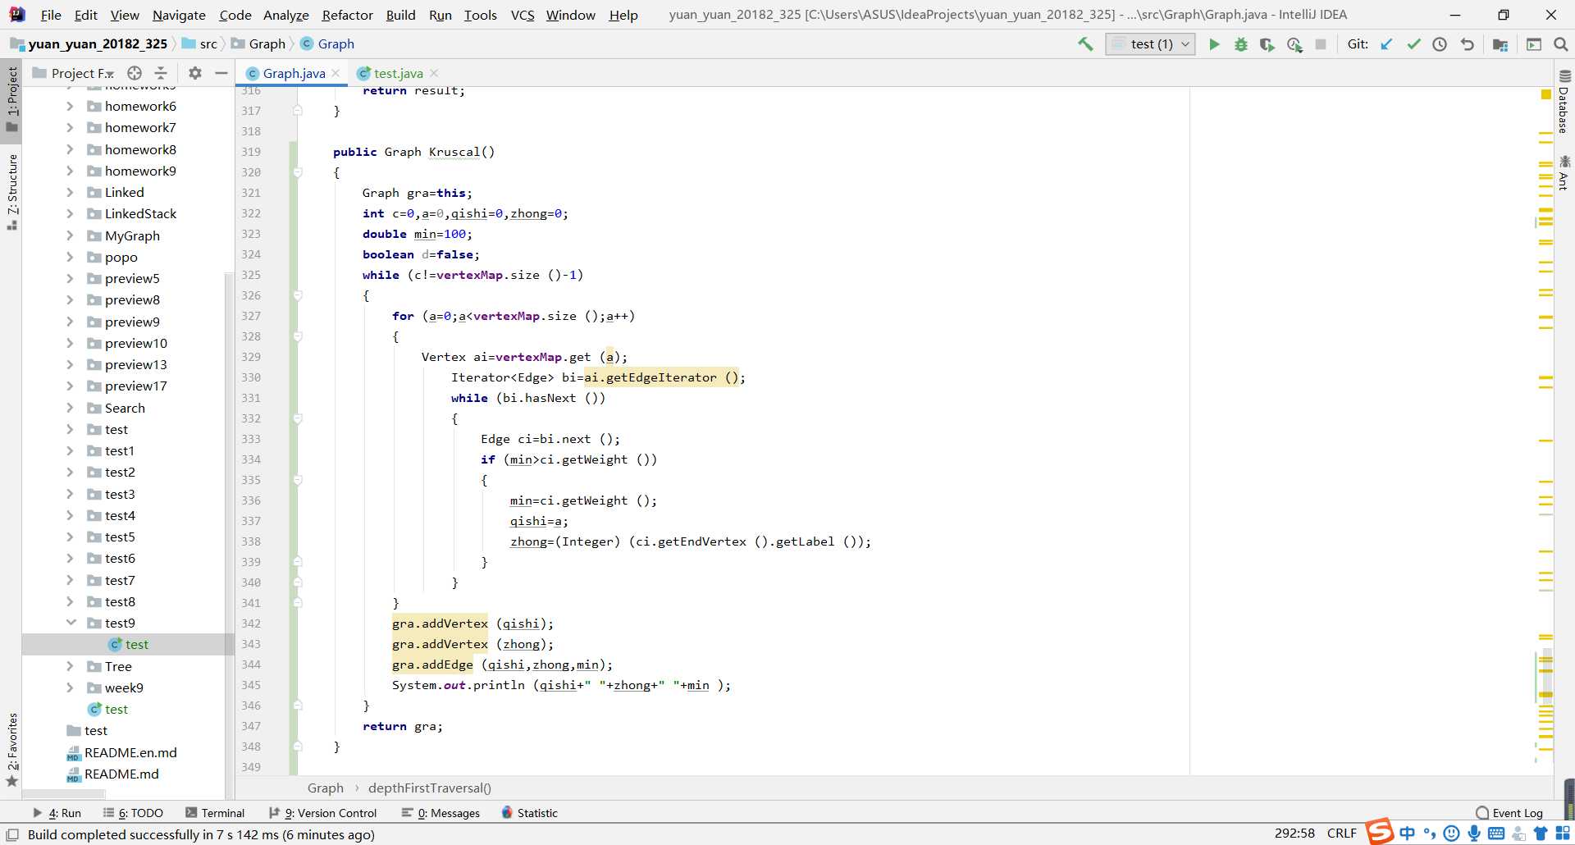This screenshot has width=1575, height=845.
Task: Click the Build project hammer icon
Action: click(x=1085, y=44)
